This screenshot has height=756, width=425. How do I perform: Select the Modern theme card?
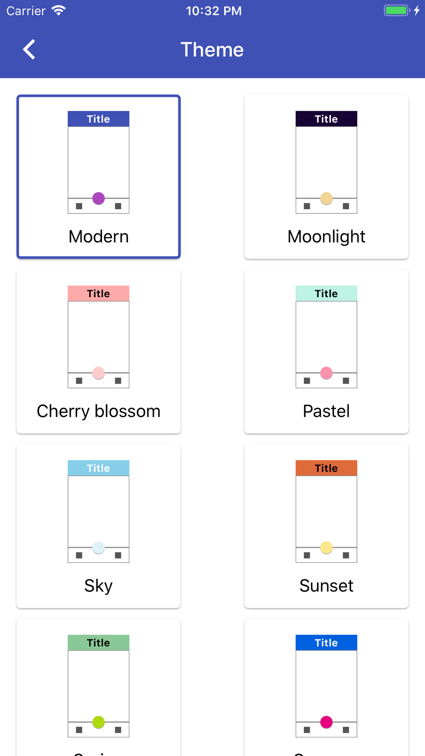click(x=99, y=176)
